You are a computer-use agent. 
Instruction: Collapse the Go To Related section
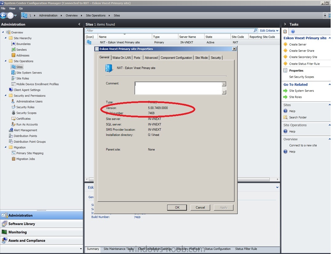329,84
